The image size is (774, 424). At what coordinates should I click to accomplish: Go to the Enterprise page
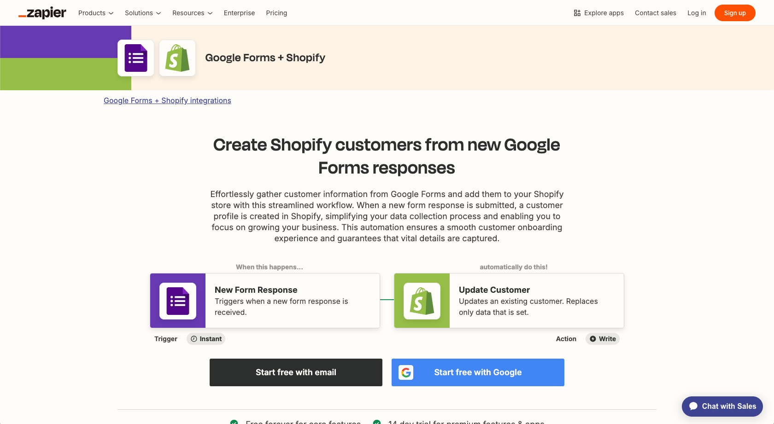coord(239,13)
